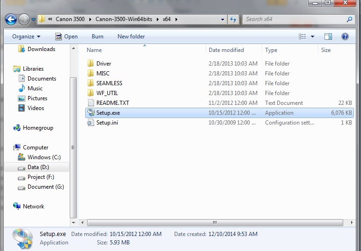Select the MISC folder icon

coord(90,73)
